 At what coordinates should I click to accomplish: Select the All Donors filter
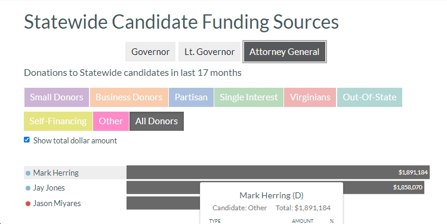tap(156, 121)
